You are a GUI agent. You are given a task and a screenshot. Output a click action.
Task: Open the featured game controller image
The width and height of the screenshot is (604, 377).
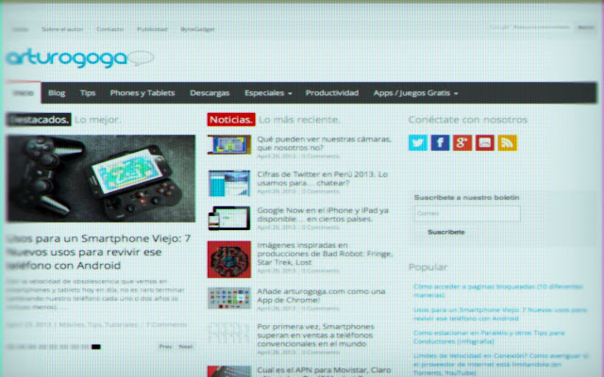[x=101, y=178]
